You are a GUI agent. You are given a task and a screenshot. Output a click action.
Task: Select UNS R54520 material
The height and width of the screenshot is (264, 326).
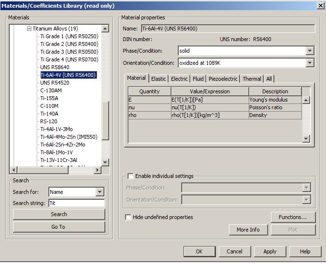point(55,83)
